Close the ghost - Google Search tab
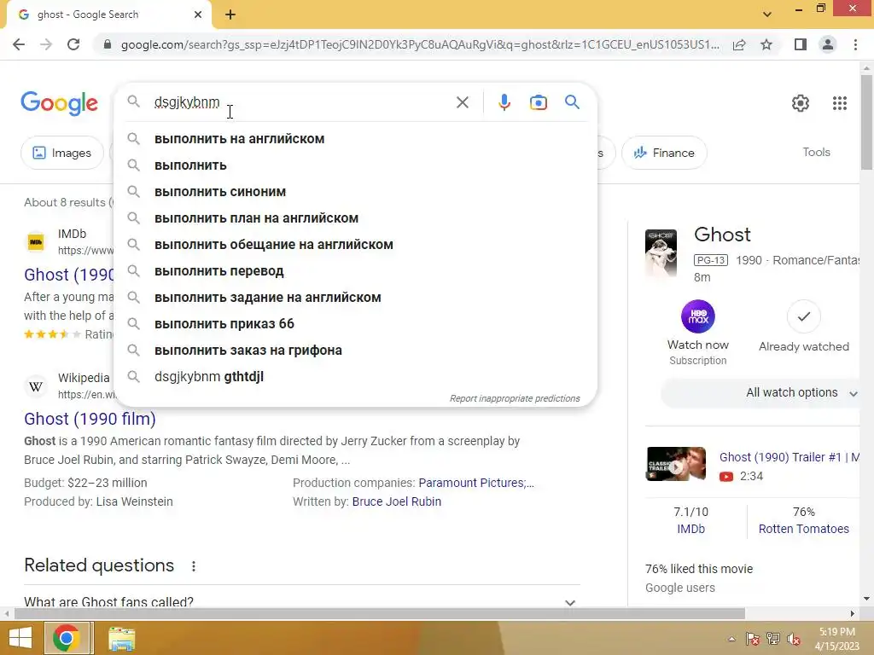This screenshot has height=655, width=874. 198,14
